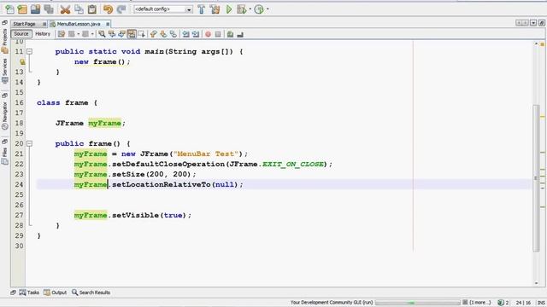Switch to History view
547x307 pixels.
[43, 34]
